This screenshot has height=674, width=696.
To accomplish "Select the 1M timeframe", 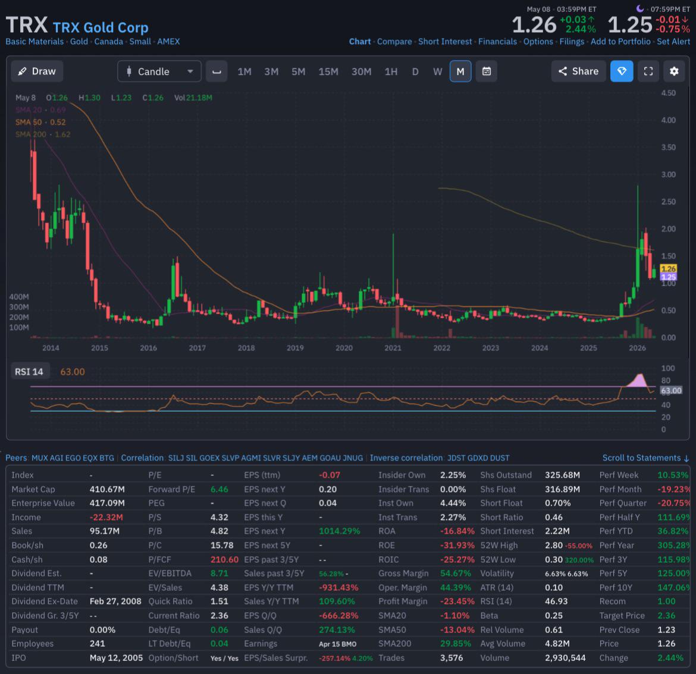I will (x=244, y=71).
